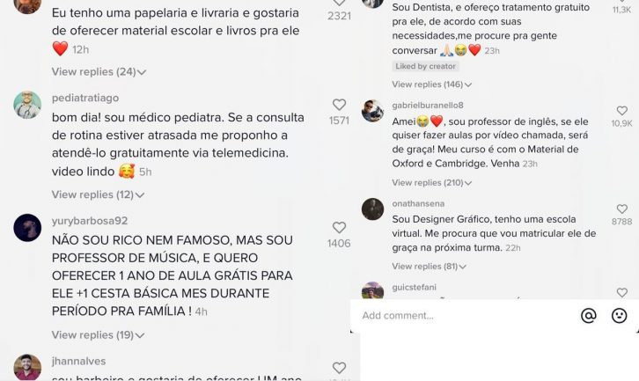Image resolution: width=639 pixels, height=381 pixels.
Task: Like pediatratiago's comment with the heart icon
Action: (339, 105)
